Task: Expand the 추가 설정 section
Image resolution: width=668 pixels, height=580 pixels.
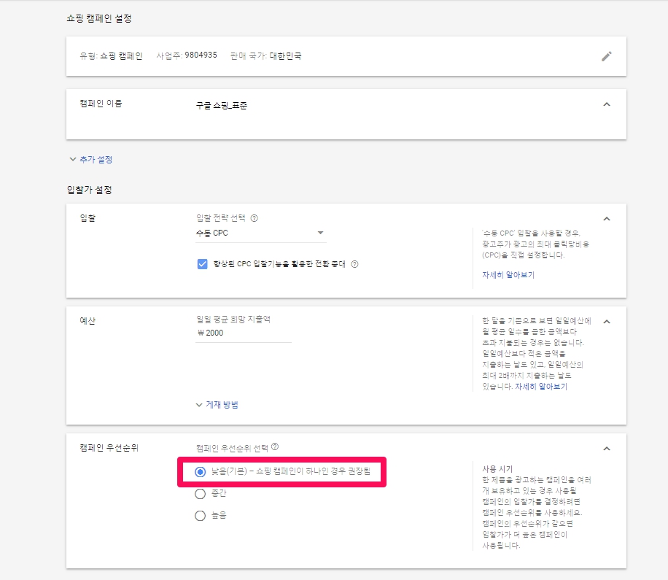Action: pos(90,159)
